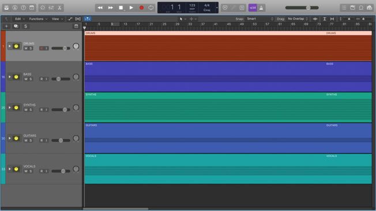The width and height of the screenshot is (376, 211).
Task: Toggle Horizontal Auto Zoom icon
Action: (332, 19)
